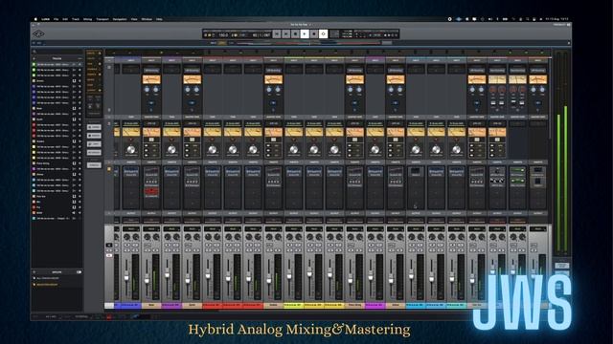Adjust the fader on the Bass channel
The width and height of the screenshot is (613, 344).
[147, 279]
